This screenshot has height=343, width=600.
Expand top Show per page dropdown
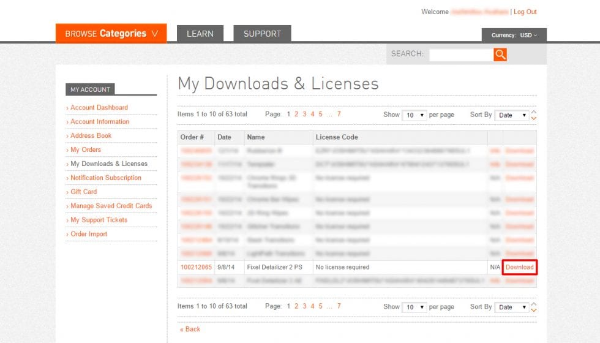(x=413, y=115)
